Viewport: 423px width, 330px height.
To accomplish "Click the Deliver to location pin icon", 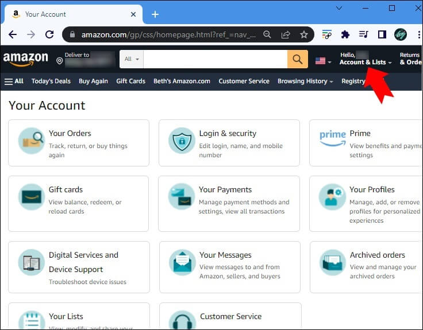I will pyautogui.click(x=60, y=61).
